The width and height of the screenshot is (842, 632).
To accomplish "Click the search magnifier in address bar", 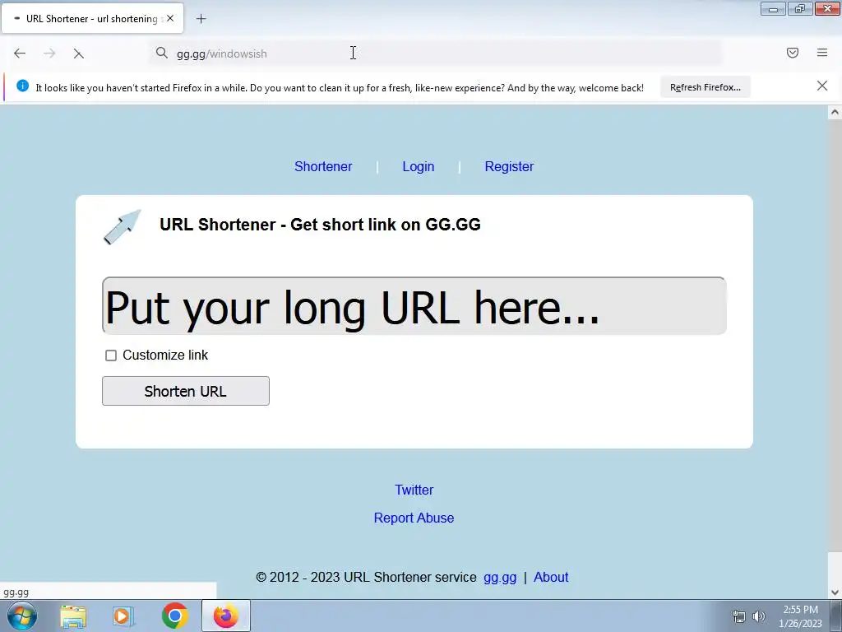I will [162, 53].
